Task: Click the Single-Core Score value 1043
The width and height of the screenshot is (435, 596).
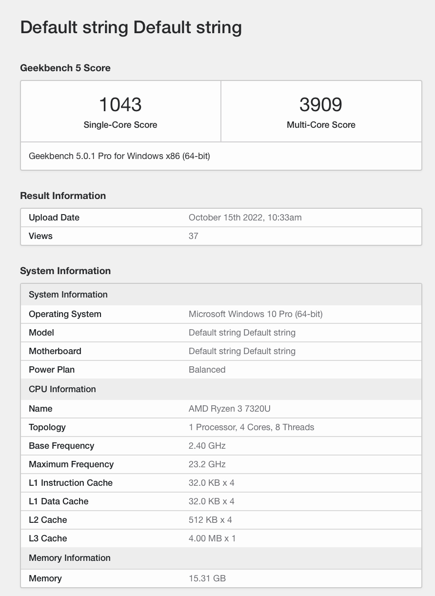Action: [120, 104]
